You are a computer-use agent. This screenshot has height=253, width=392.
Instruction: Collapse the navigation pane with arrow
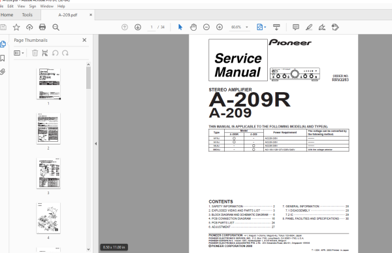(x=96, y=144)
